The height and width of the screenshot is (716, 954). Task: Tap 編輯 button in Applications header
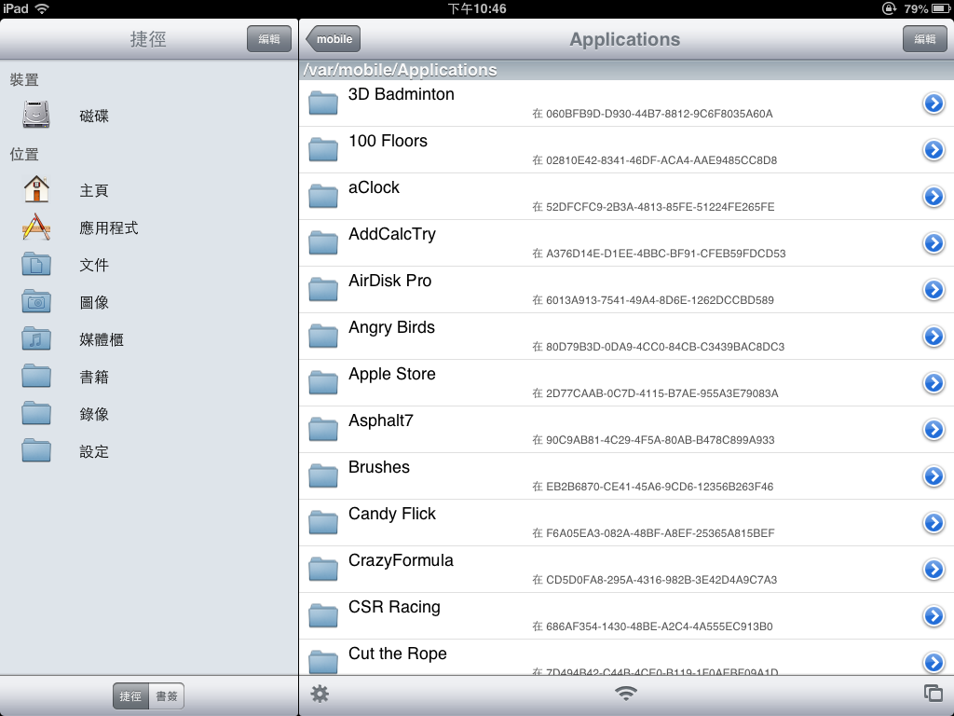(924, 39)
